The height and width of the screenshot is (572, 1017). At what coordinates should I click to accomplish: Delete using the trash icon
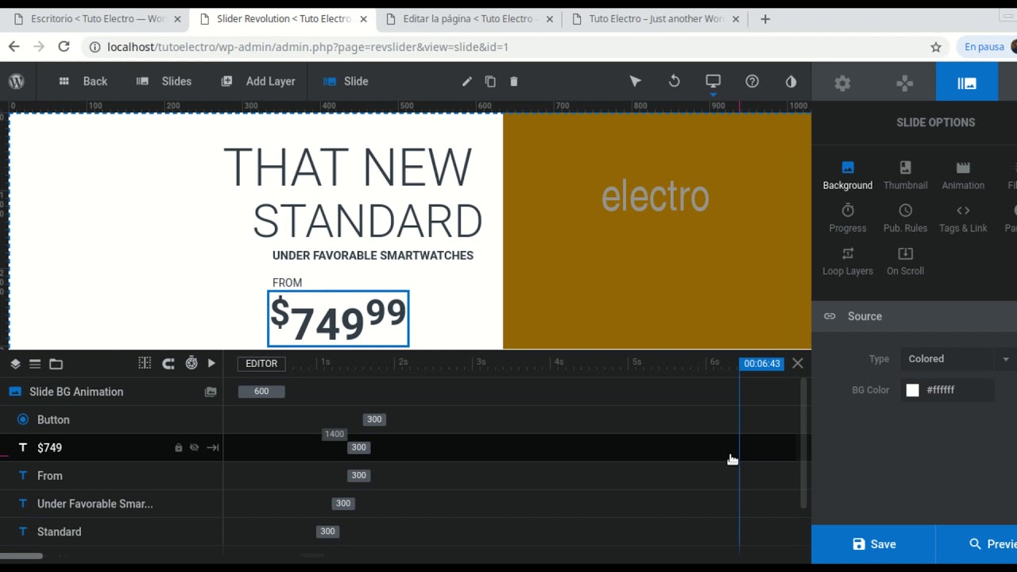coord(513,81)
